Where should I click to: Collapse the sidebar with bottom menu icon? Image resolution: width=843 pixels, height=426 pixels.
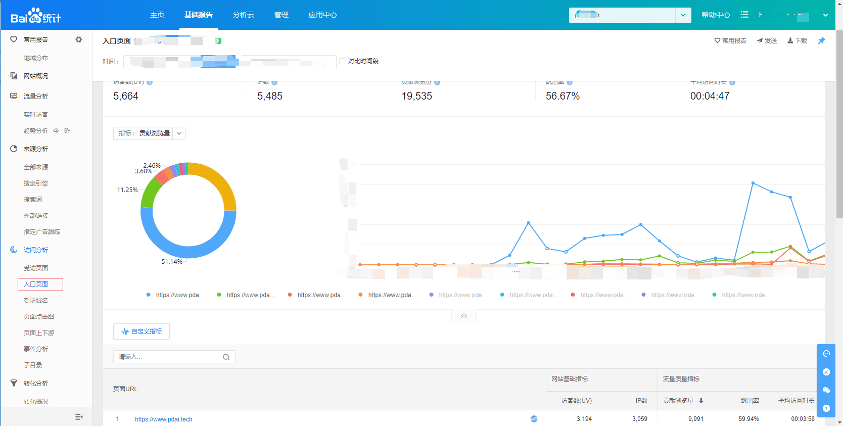(79, 417)
